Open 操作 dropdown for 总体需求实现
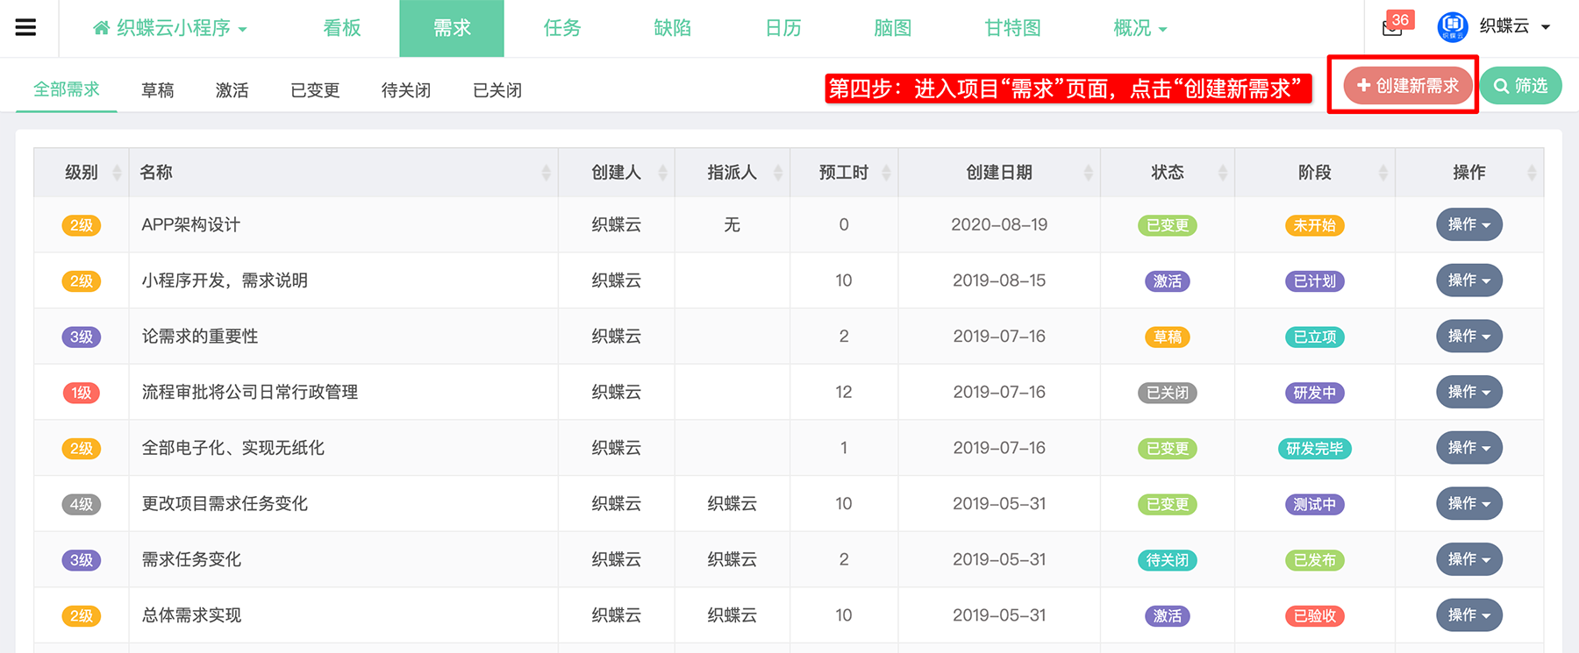 pyautogui.click(x=1468, y=615)
